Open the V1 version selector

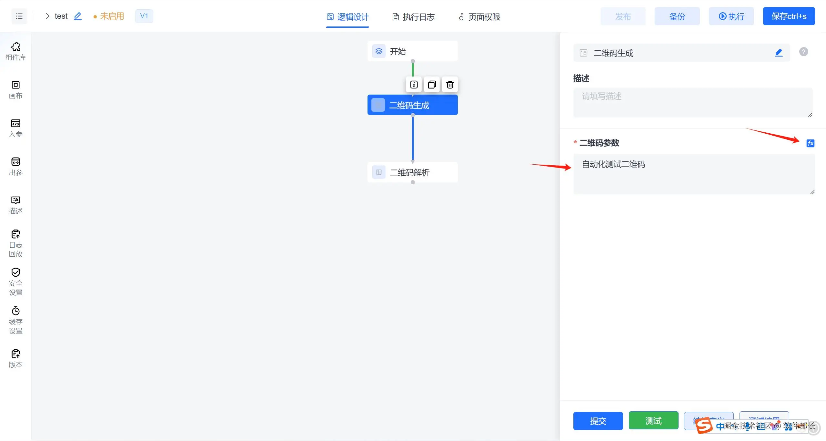144,16
